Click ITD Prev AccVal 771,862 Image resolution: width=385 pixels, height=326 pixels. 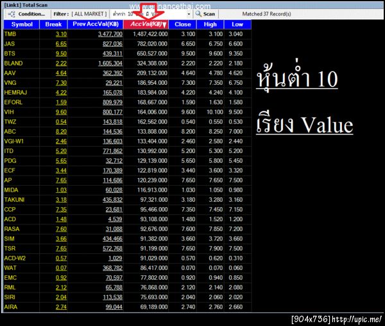[112, 151]
